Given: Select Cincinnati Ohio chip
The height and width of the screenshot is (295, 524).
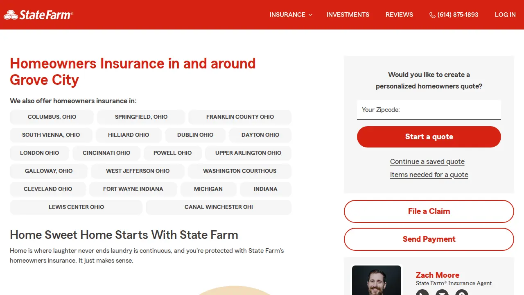Looking at the screenshot, I should [106, 153].
